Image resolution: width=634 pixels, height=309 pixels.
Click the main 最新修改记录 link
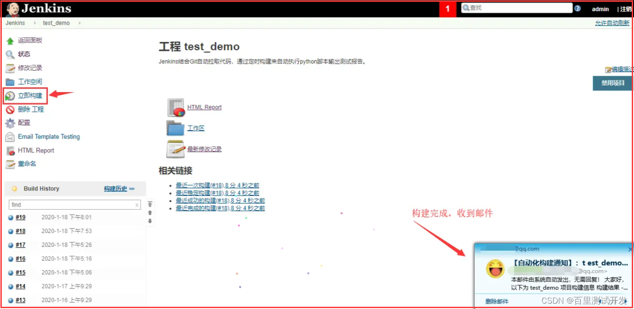tap(204, 149)
